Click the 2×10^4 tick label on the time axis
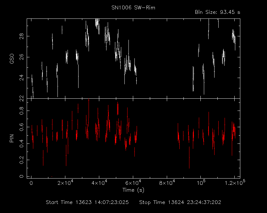Screen dimensions: 267x213 (x=65, y=183)
